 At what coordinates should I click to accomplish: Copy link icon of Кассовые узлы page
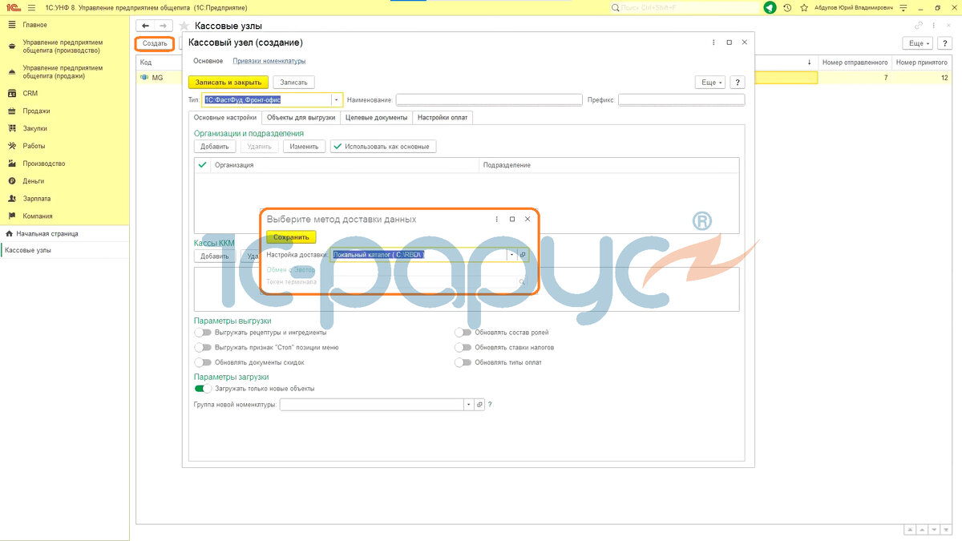919,26
